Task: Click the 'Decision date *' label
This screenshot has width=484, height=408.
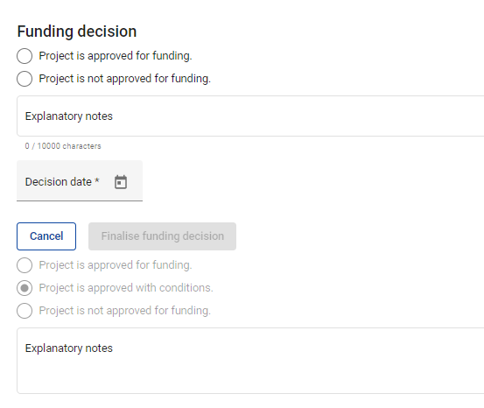Action: click(x=62, y=182)
